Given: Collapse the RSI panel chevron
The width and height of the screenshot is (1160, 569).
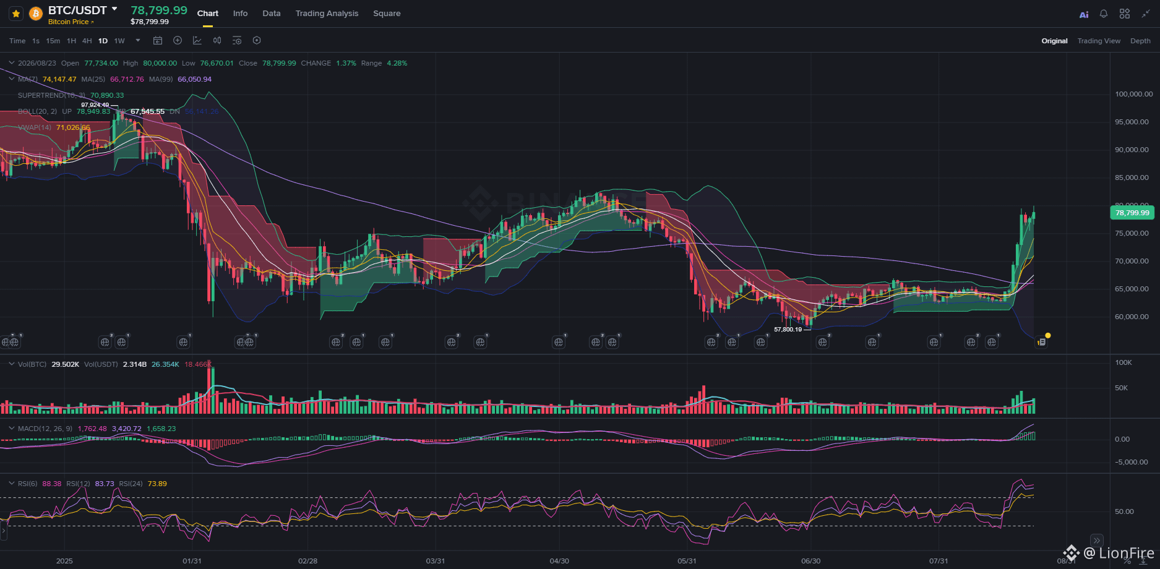Looking at the screenshot, I should (11, 484).
